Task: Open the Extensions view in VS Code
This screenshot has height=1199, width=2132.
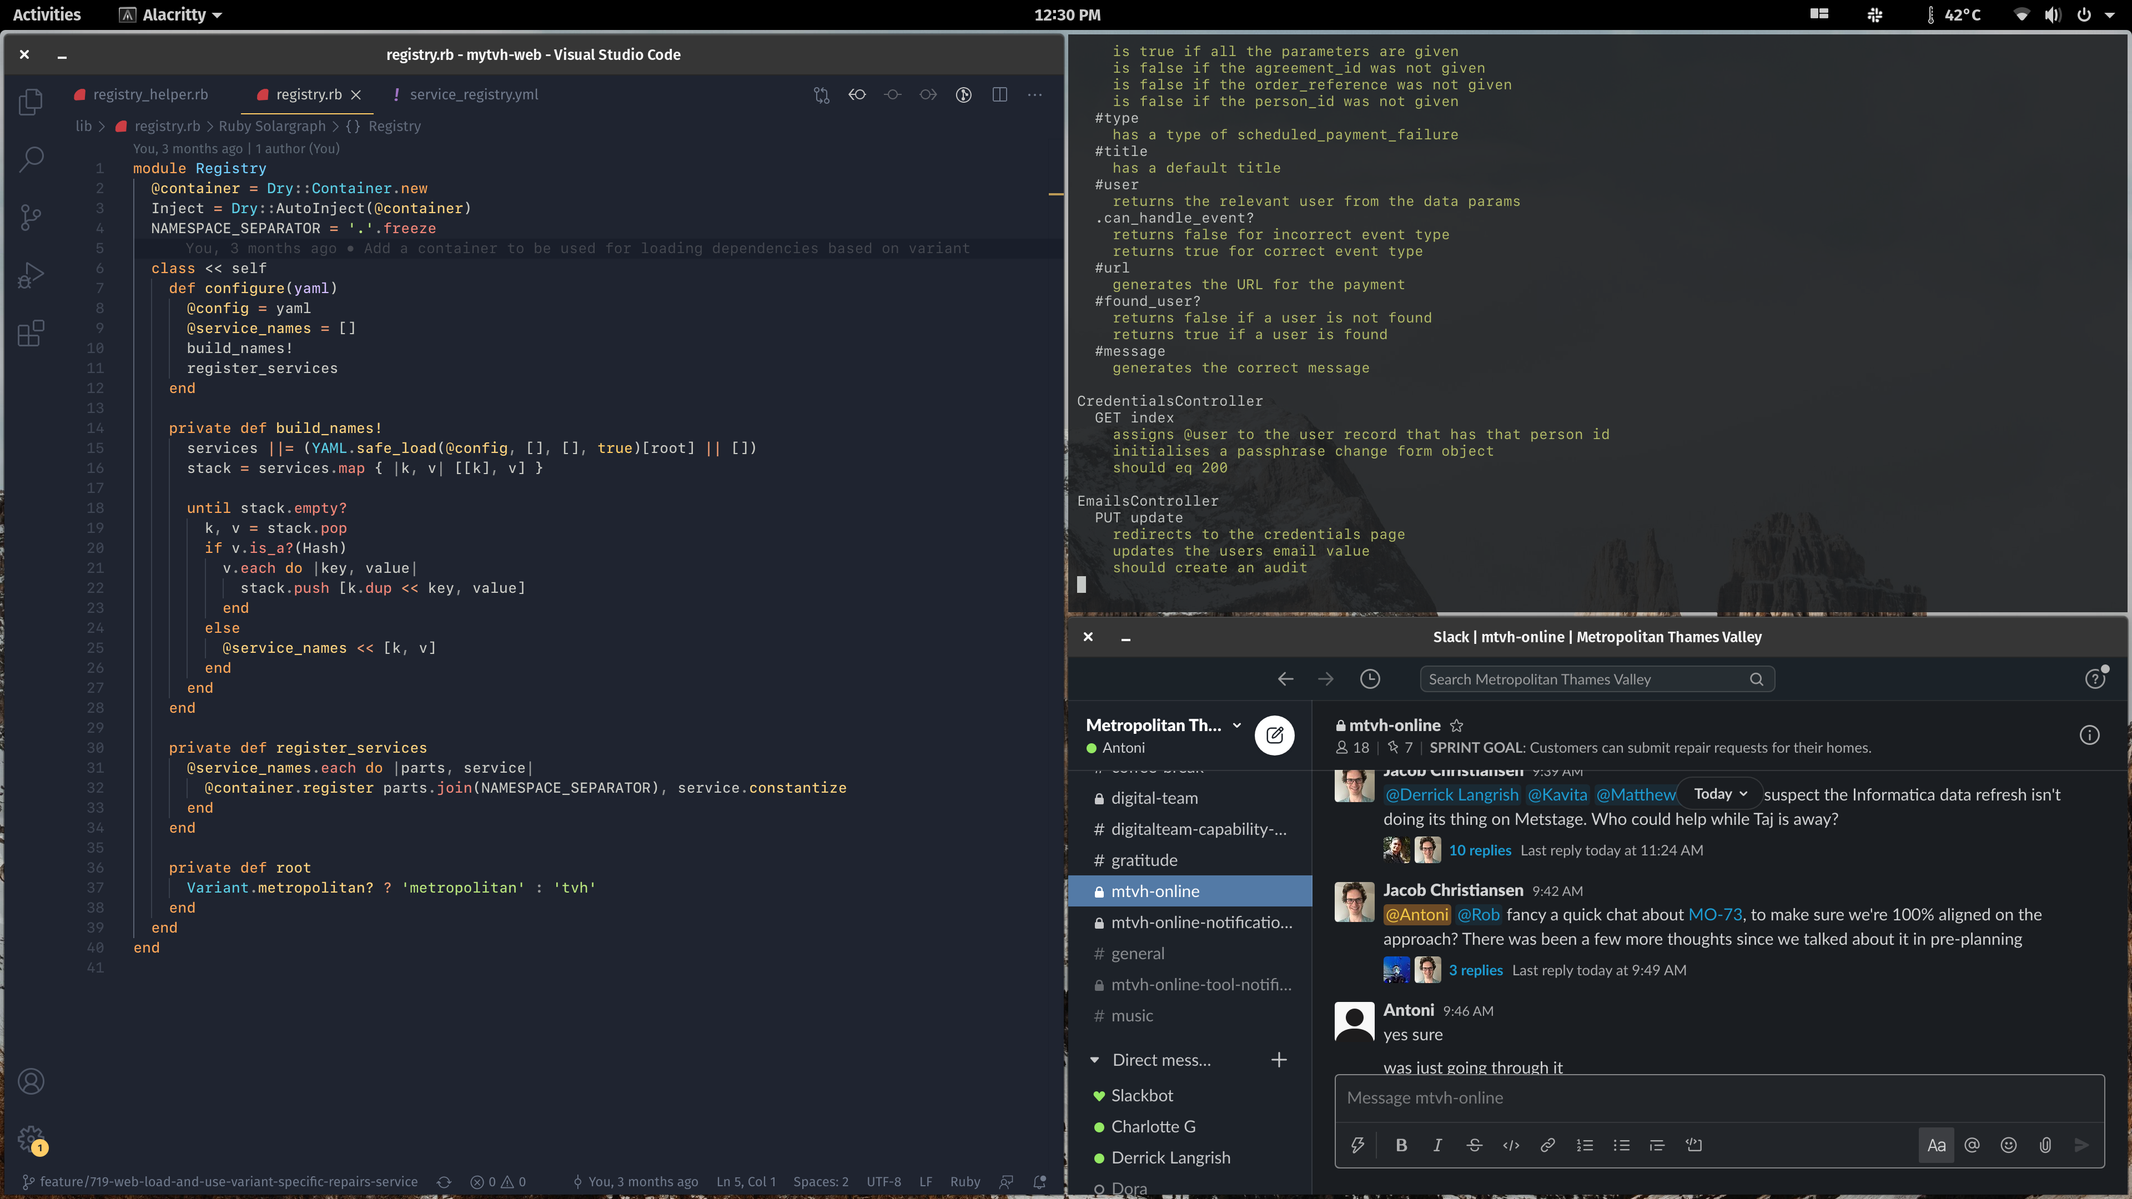Action: point(31,334)
